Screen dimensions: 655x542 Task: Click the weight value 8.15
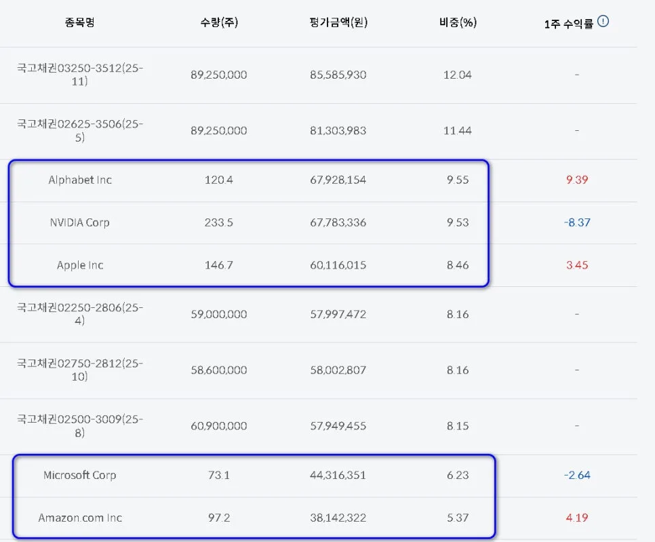click(x=458, y=426)
